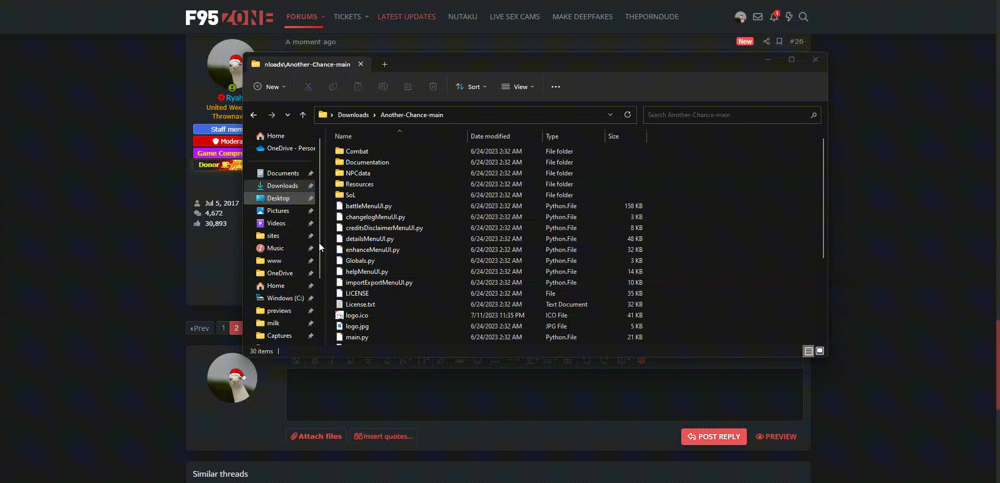Go to Prev page
The width and height of the screenshot is (1000, 483).
200,328
